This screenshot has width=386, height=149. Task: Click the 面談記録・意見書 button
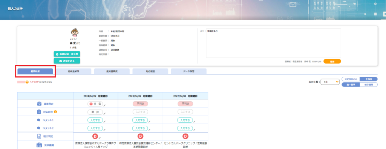point(67,54)
